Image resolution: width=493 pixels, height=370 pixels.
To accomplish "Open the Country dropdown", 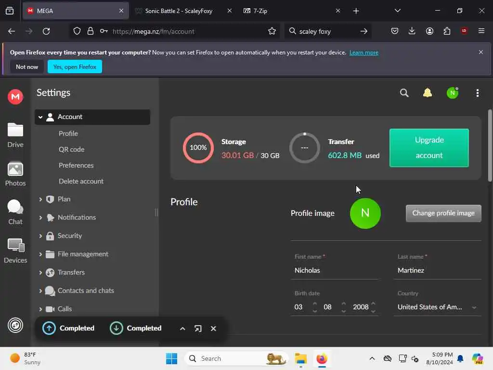I will (437, 307).
